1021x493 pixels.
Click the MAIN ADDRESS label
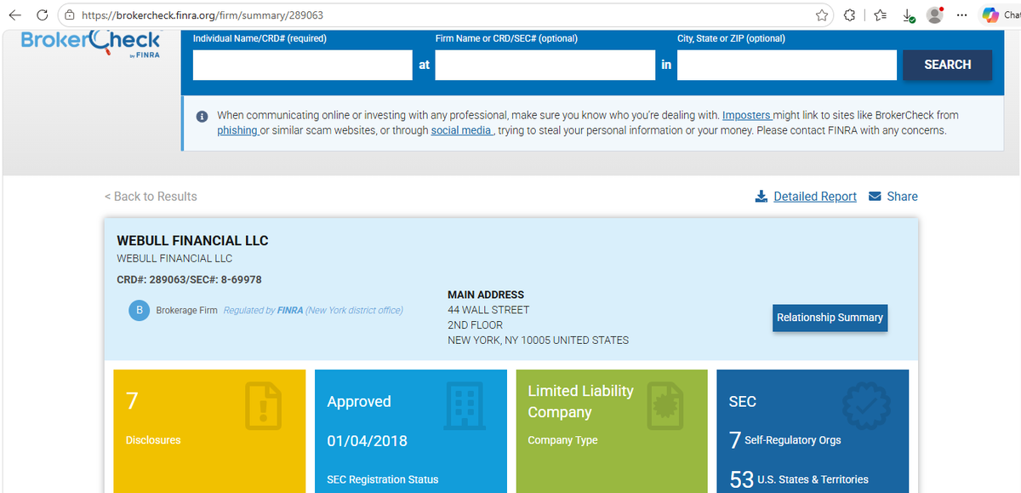tap(486, 295)
